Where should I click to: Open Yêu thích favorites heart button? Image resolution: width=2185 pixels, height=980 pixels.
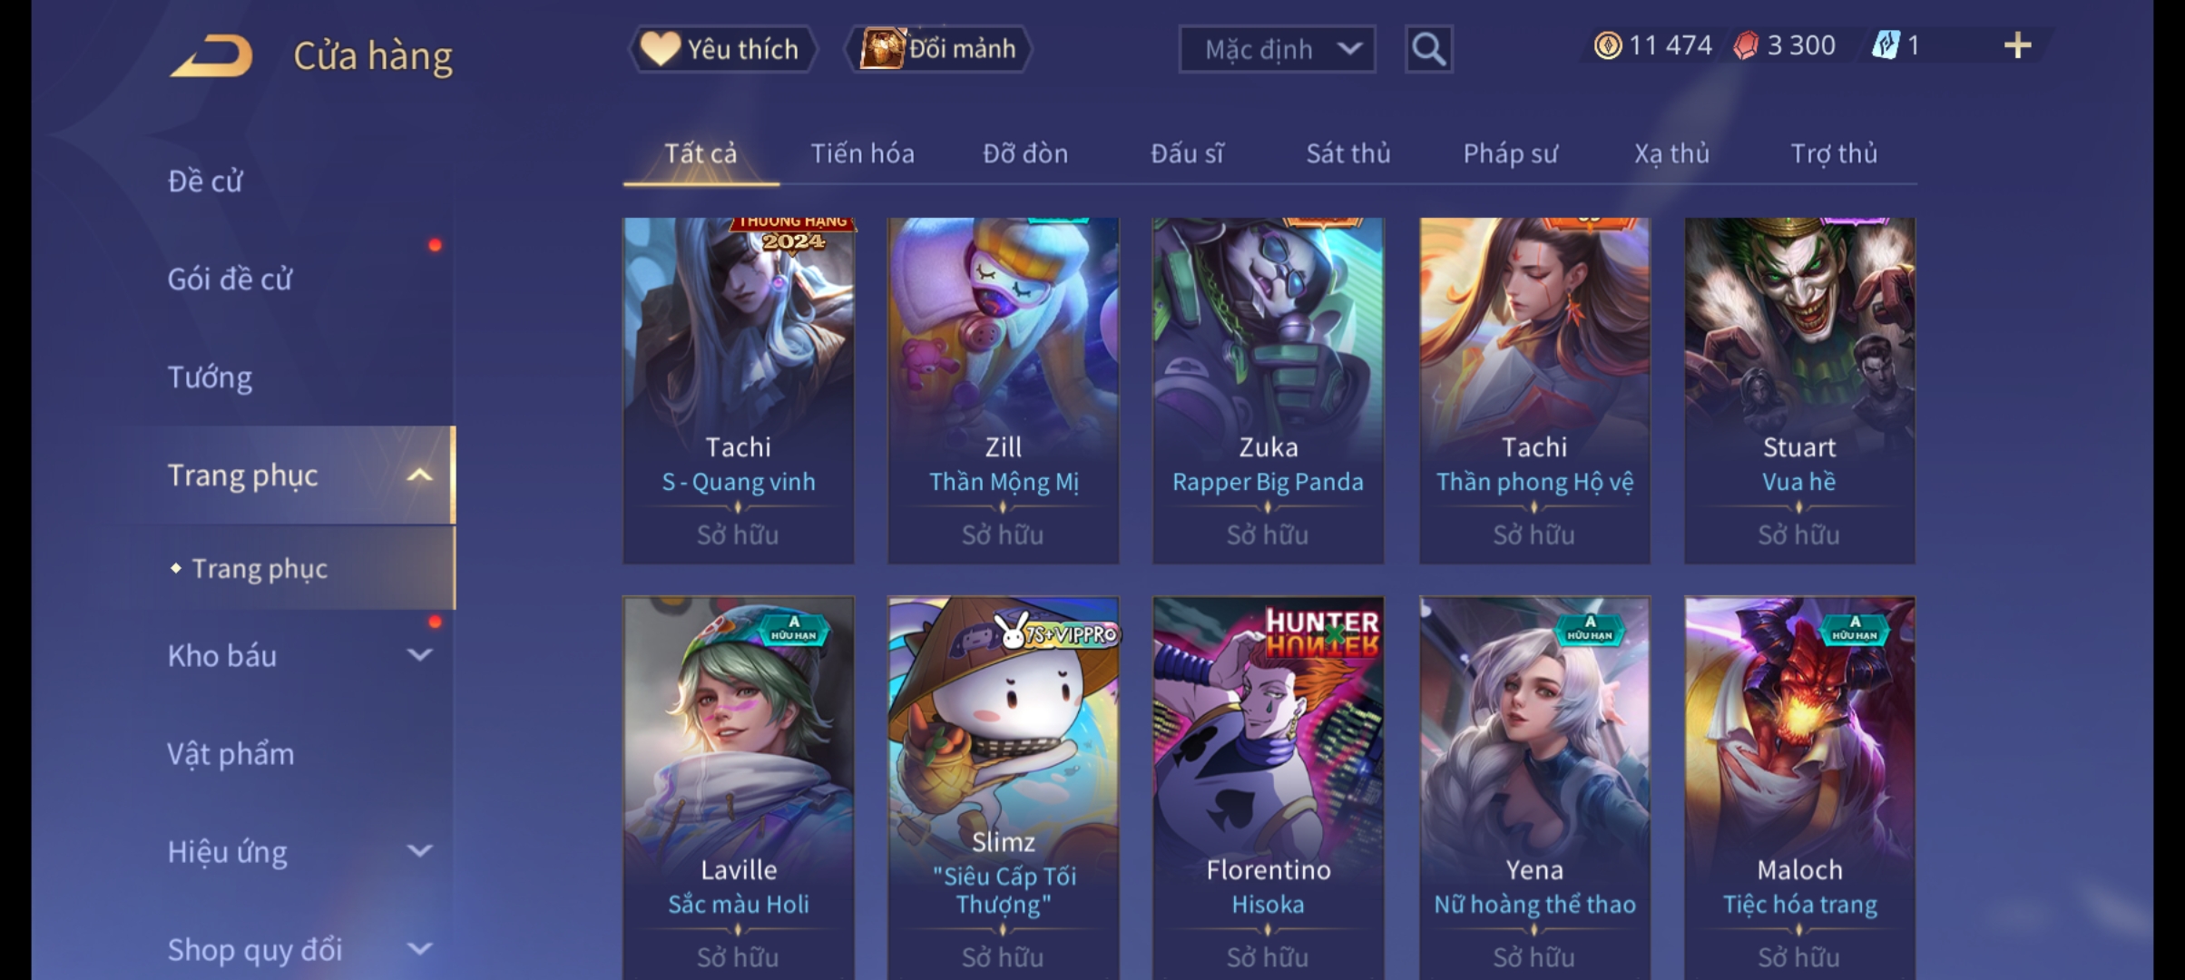point(722,49)
